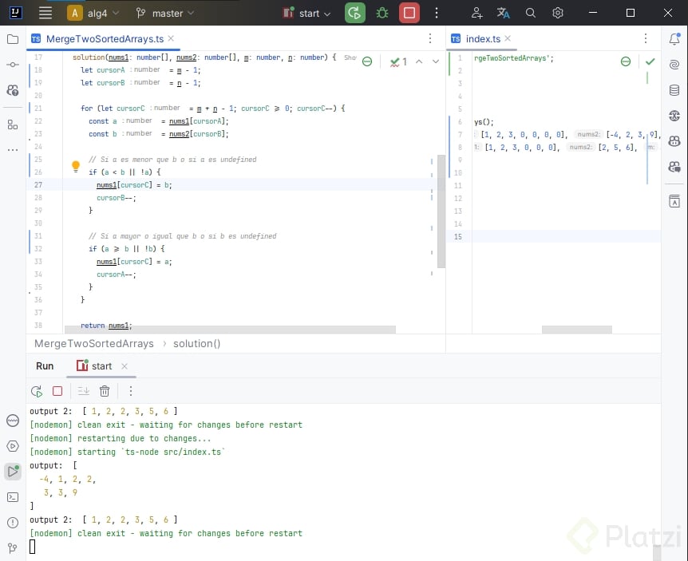This screenshot has height=561, width=688.
Task: Toggle scroll to end in console
Action: point(83,391)
